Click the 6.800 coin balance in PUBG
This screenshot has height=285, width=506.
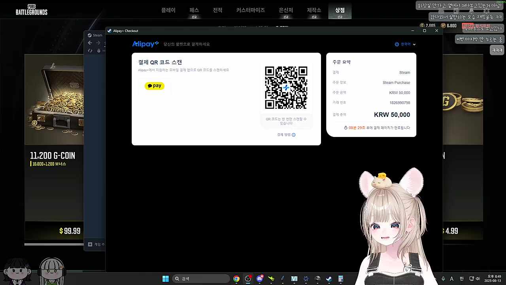pos(449,26)
